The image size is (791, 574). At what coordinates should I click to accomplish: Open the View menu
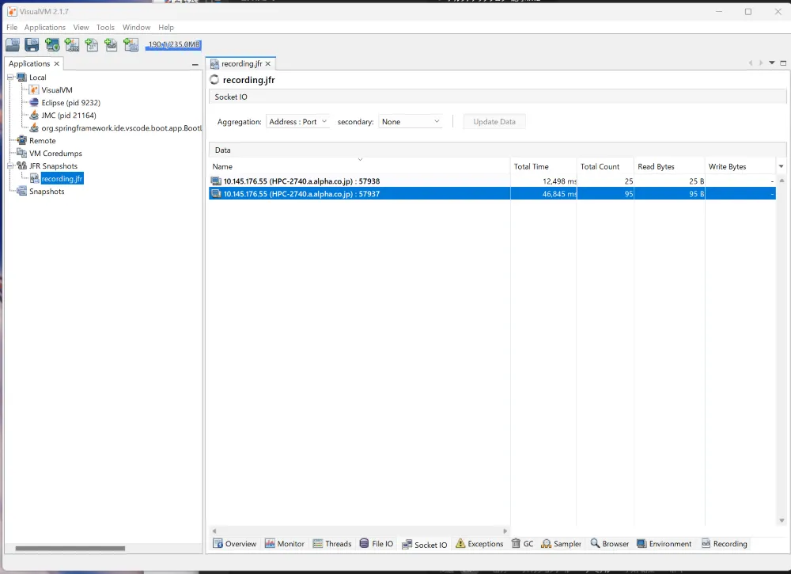tap(81, 27)
